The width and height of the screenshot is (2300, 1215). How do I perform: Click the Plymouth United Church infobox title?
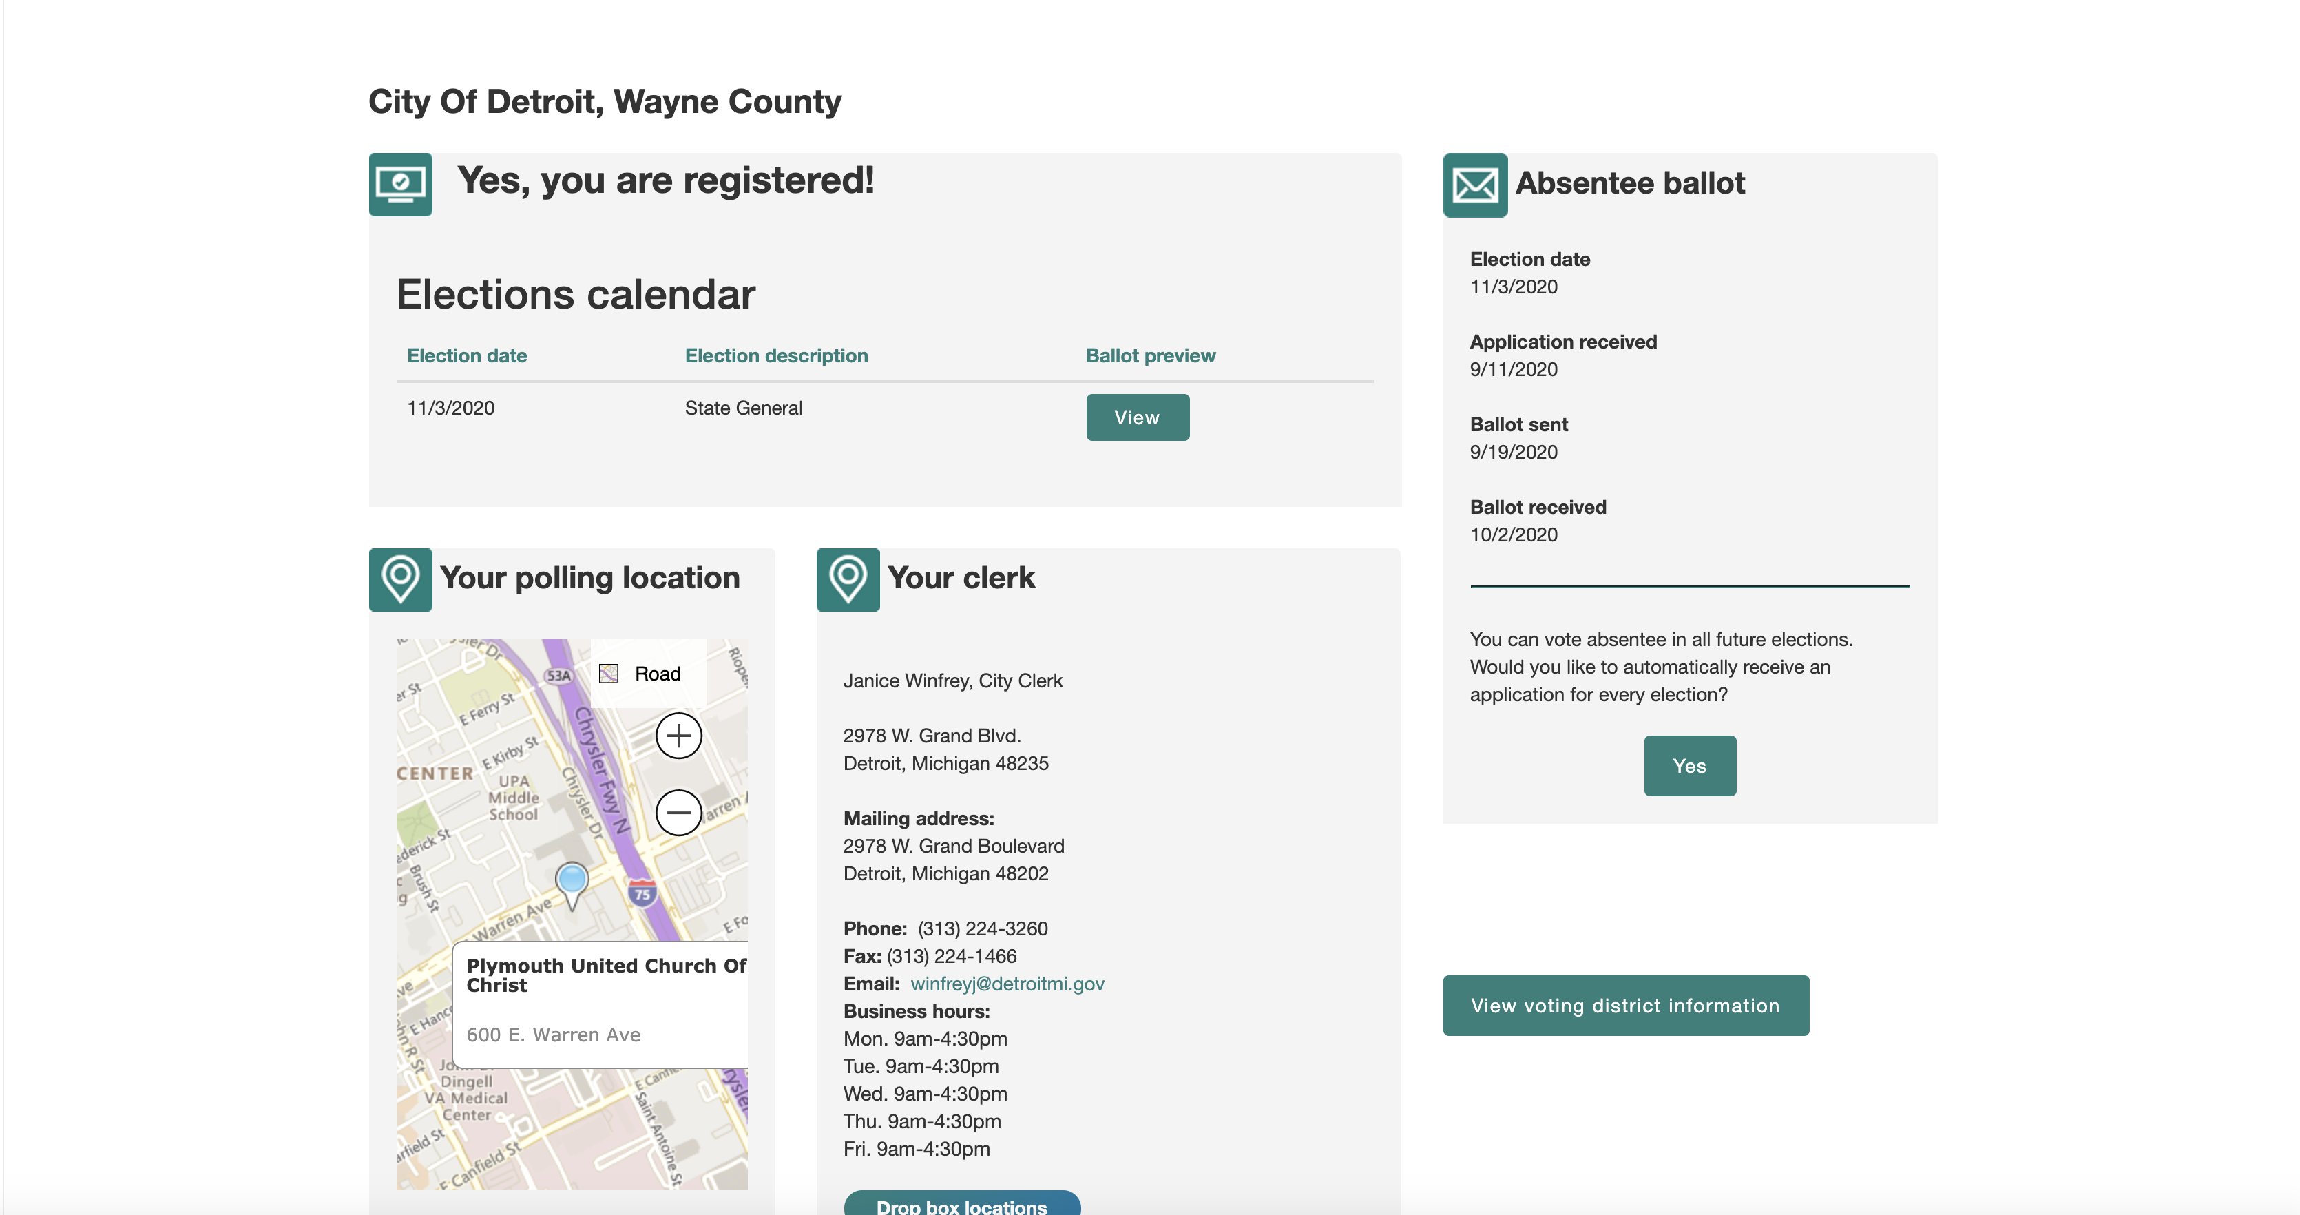(x=605, y=975)
